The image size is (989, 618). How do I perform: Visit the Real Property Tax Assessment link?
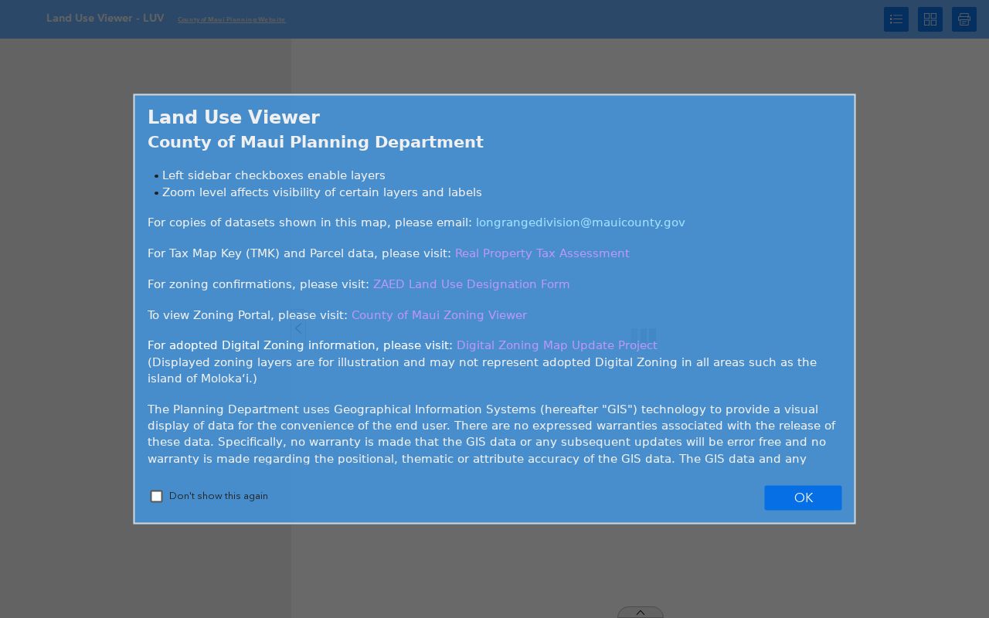[542, 253]
